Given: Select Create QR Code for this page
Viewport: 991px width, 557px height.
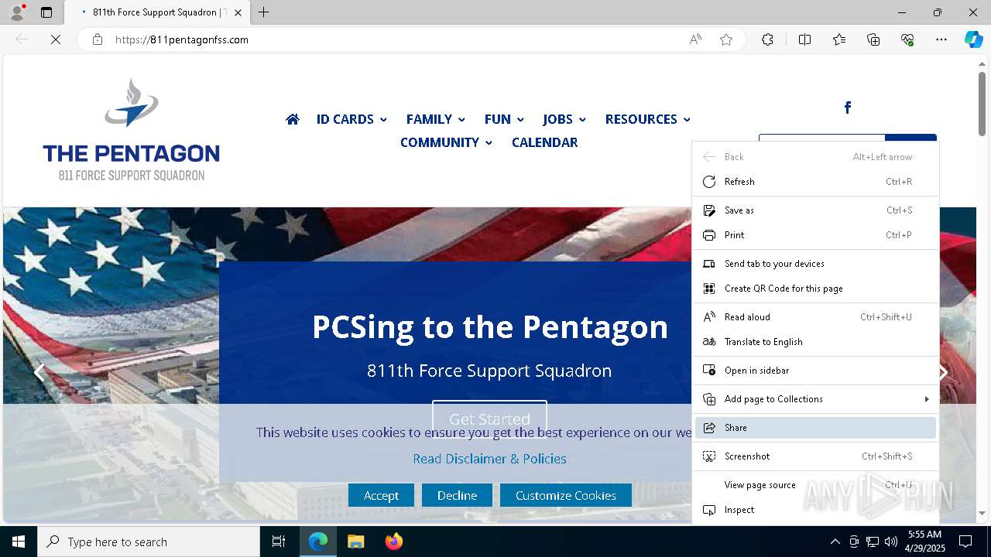Looking at the screenshot, I should 815,289.
